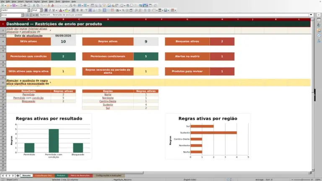The image size is (322, 181).
Task: Toggle Freeze Rows and Columns
Action: pos(145,5)
